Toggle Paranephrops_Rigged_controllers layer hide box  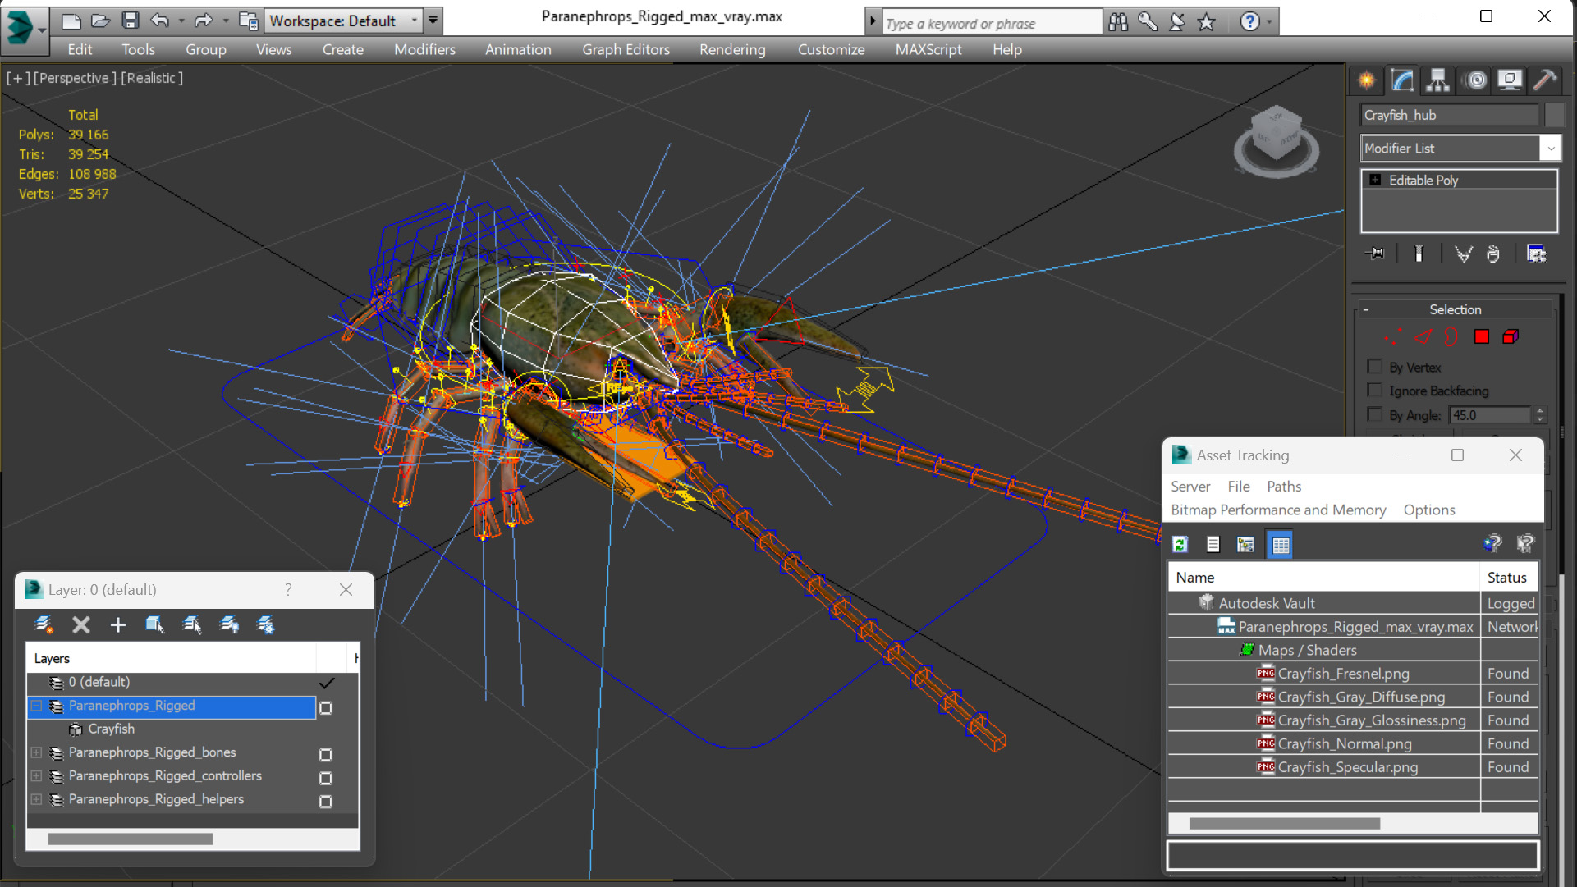click(x=326, y=778)
